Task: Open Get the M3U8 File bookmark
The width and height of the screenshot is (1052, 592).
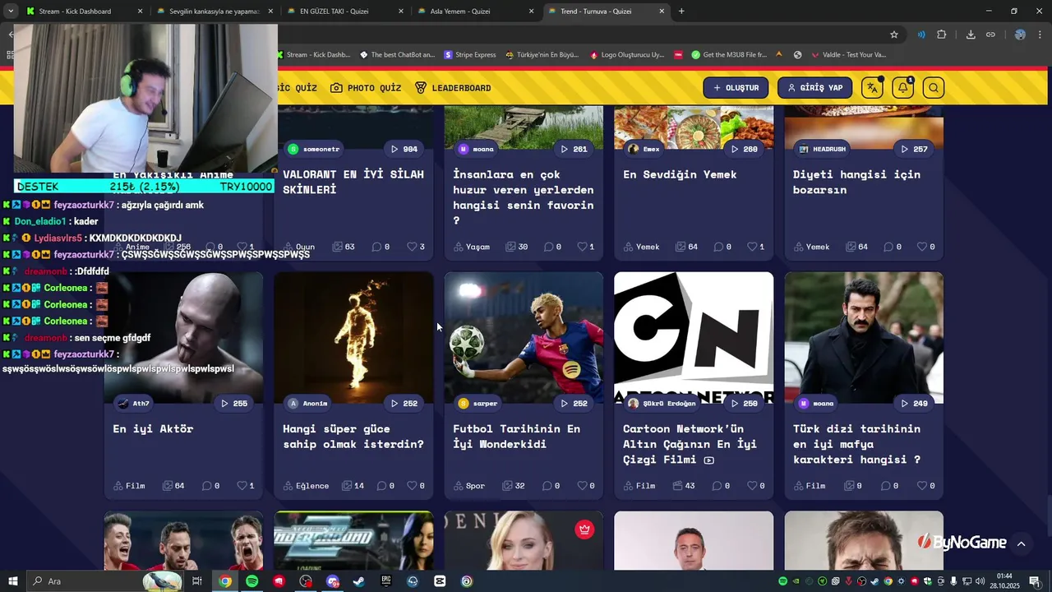Action: click(729, 55)
